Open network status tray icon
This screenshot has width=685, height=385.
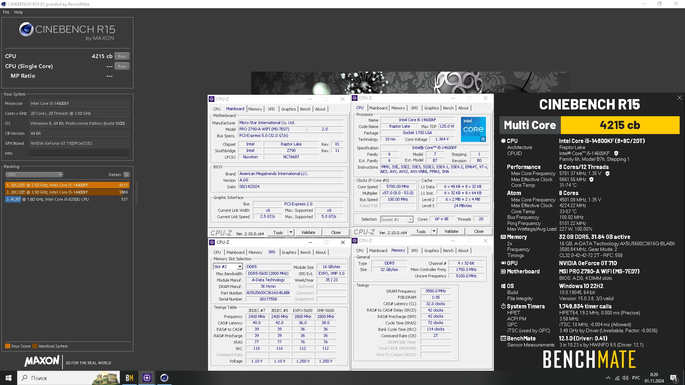pyautogui.click(x=617, y=378)
